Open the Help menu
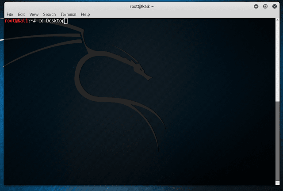Screen dimensions: 283x191 [85, 14]
